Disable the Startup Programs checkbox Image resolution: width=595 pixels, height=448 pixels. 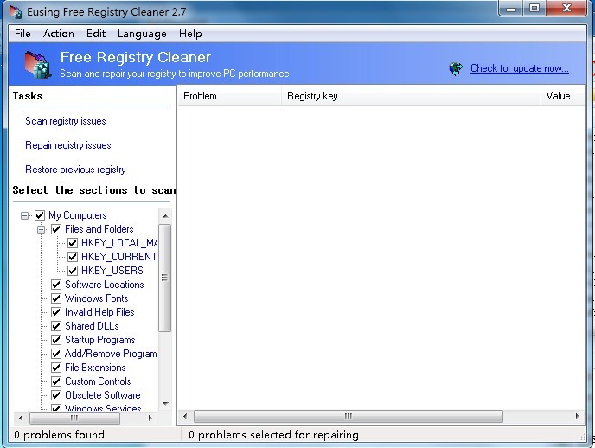56,340
